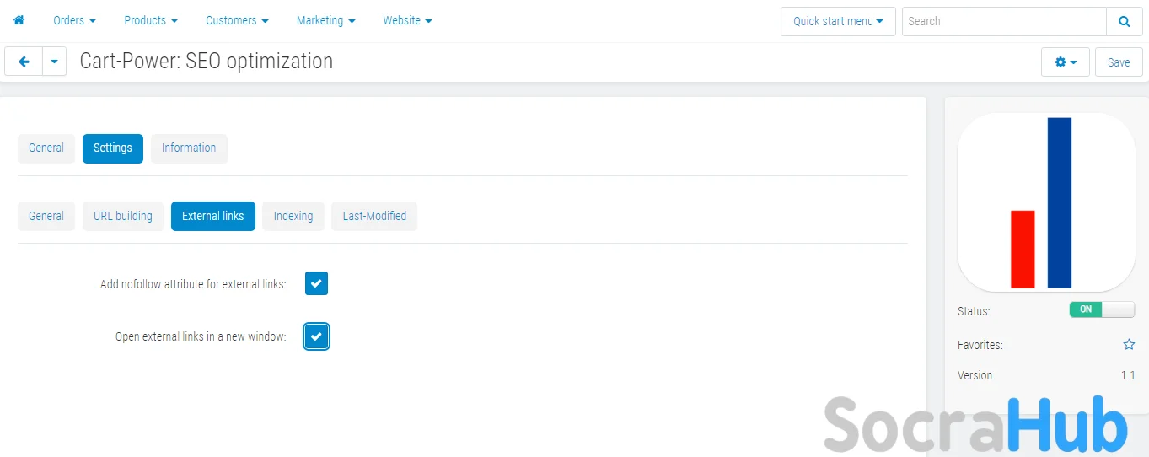Click the page title Cart-Power: SEO optimization
This screenshot has height=457, width=1149.
point(207,62)
